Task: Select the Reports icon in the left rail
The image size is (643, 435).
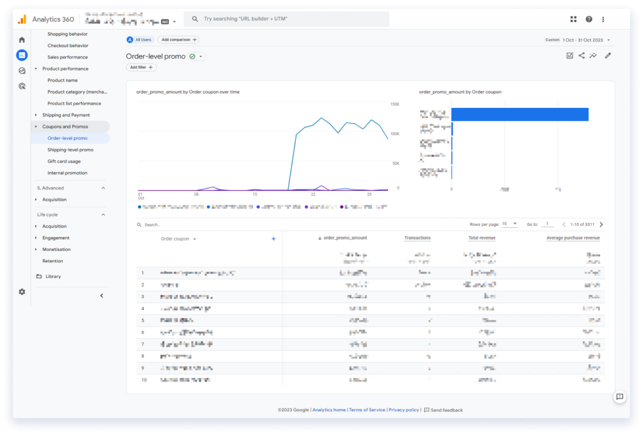Action: tap(21, 55)
